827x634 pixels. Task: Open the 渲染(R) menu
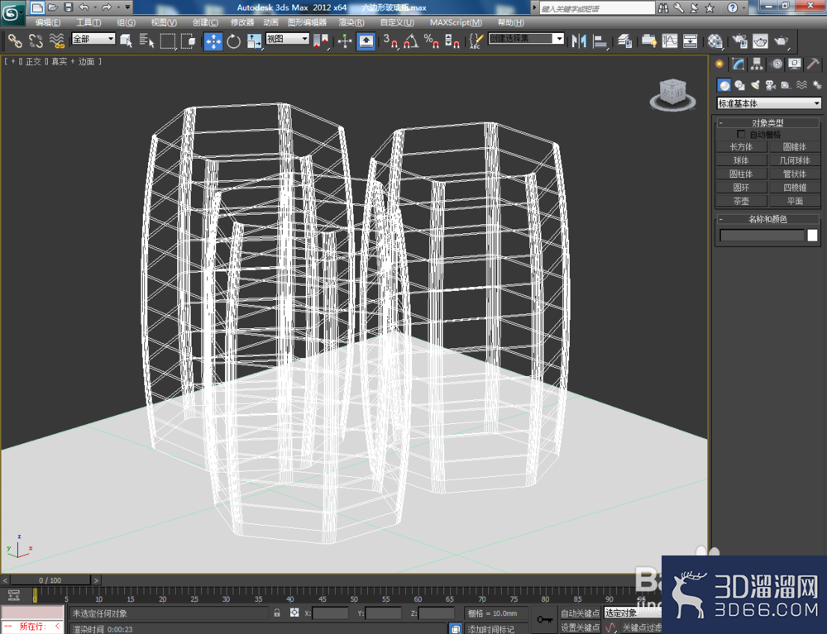coord(351,22)
